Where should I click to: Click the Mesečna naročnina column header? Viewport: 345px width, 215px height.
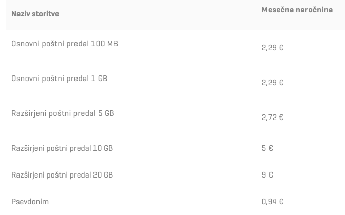297,10
